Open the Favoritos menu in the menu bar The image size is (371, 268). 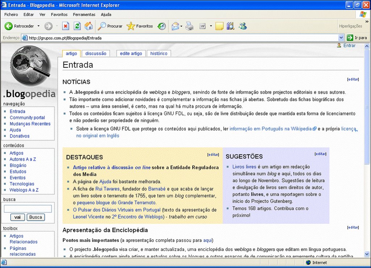click(x=59, y=15)
